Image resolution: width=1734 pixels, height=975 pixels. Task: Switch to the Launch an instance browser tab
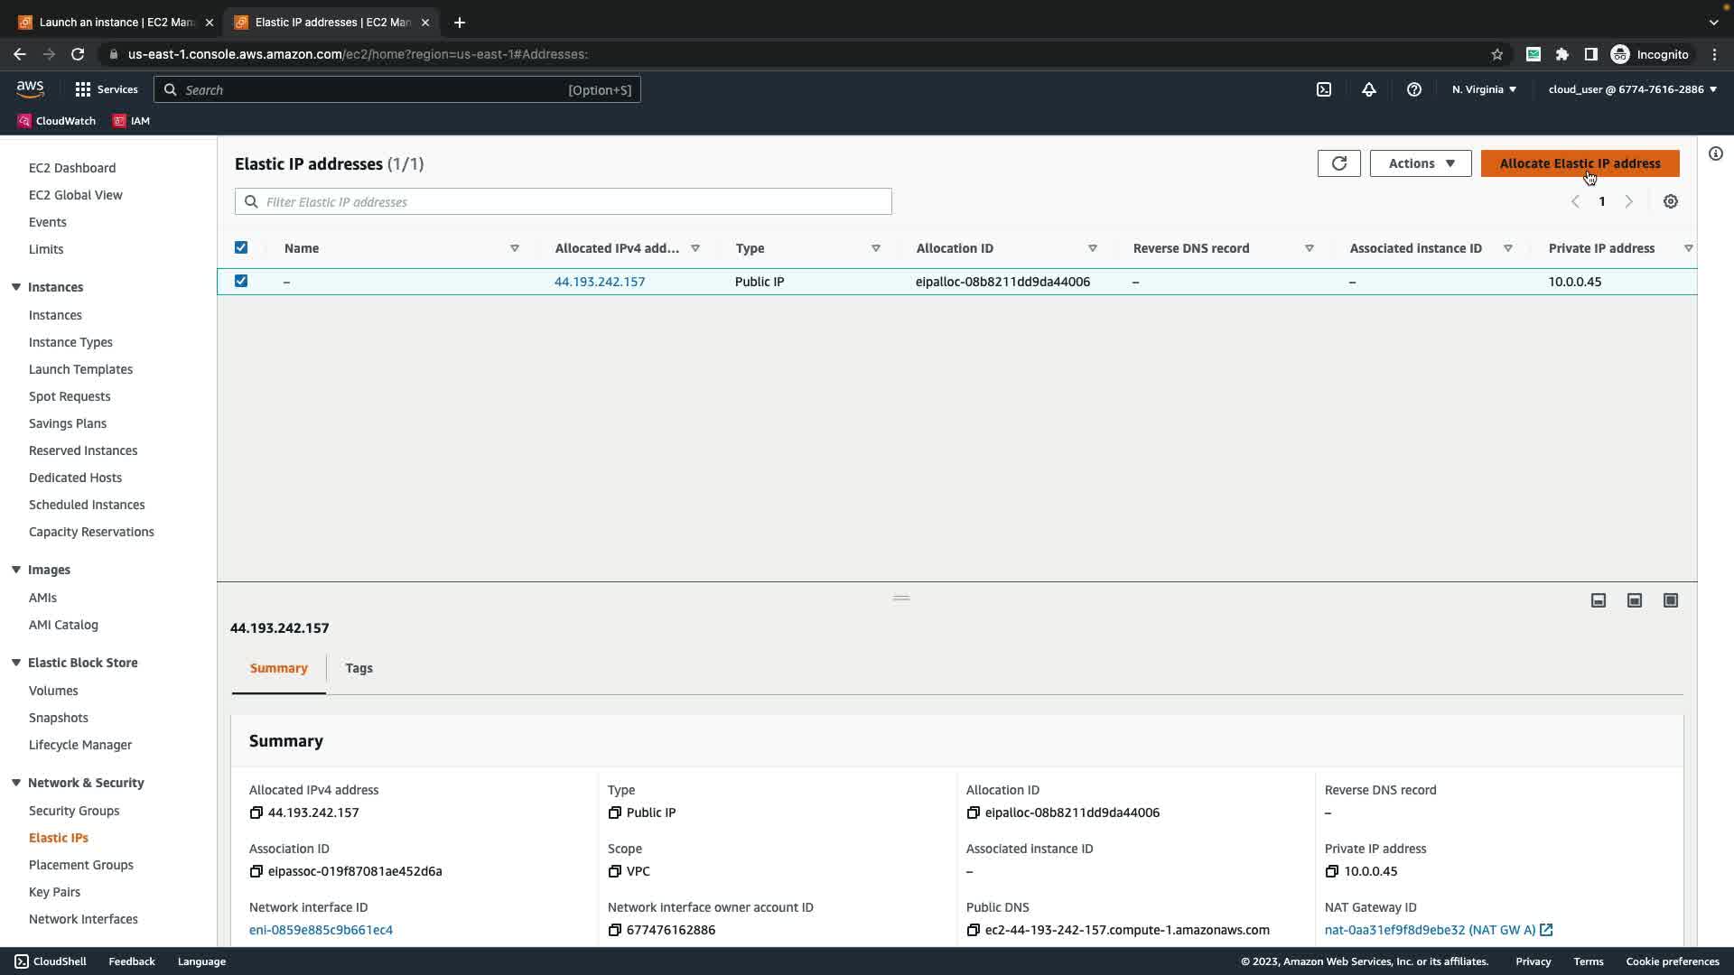point(116,22)
